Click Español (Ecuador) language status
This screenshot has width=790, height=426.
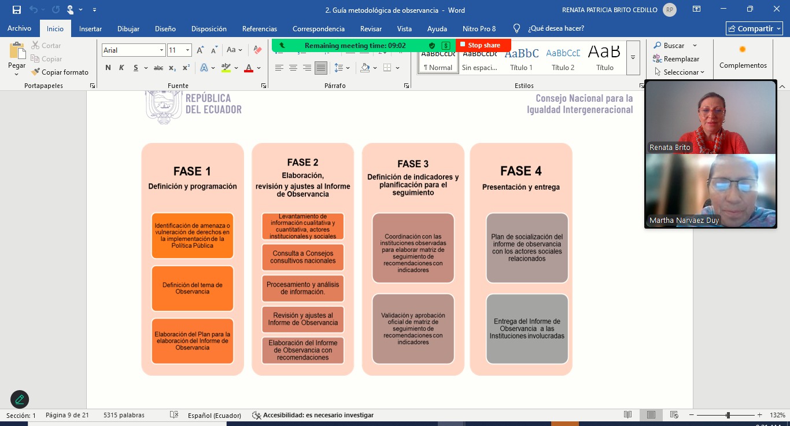click(215, 415)
